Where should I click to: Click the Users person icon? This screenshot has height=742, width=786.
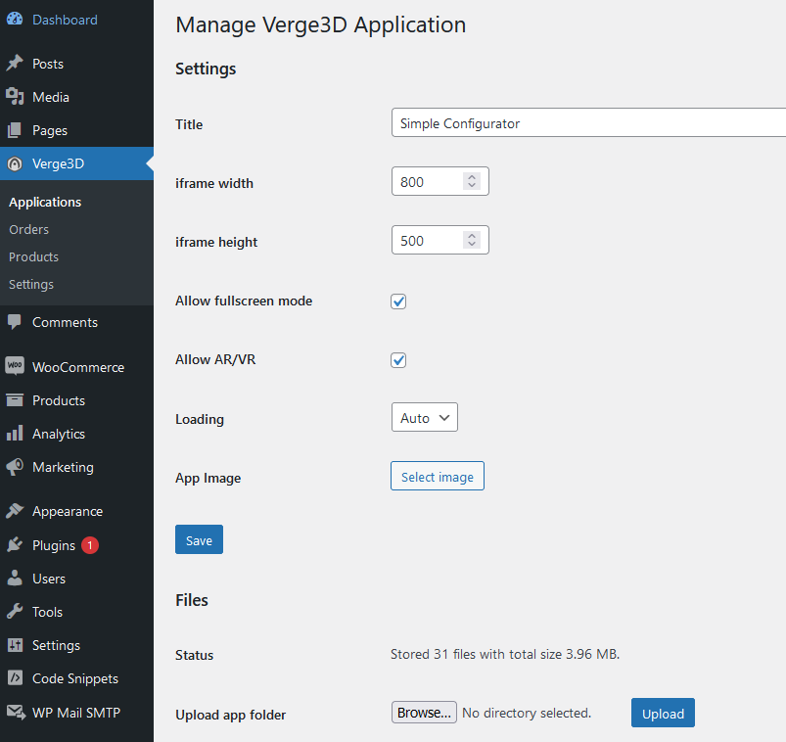15,579
